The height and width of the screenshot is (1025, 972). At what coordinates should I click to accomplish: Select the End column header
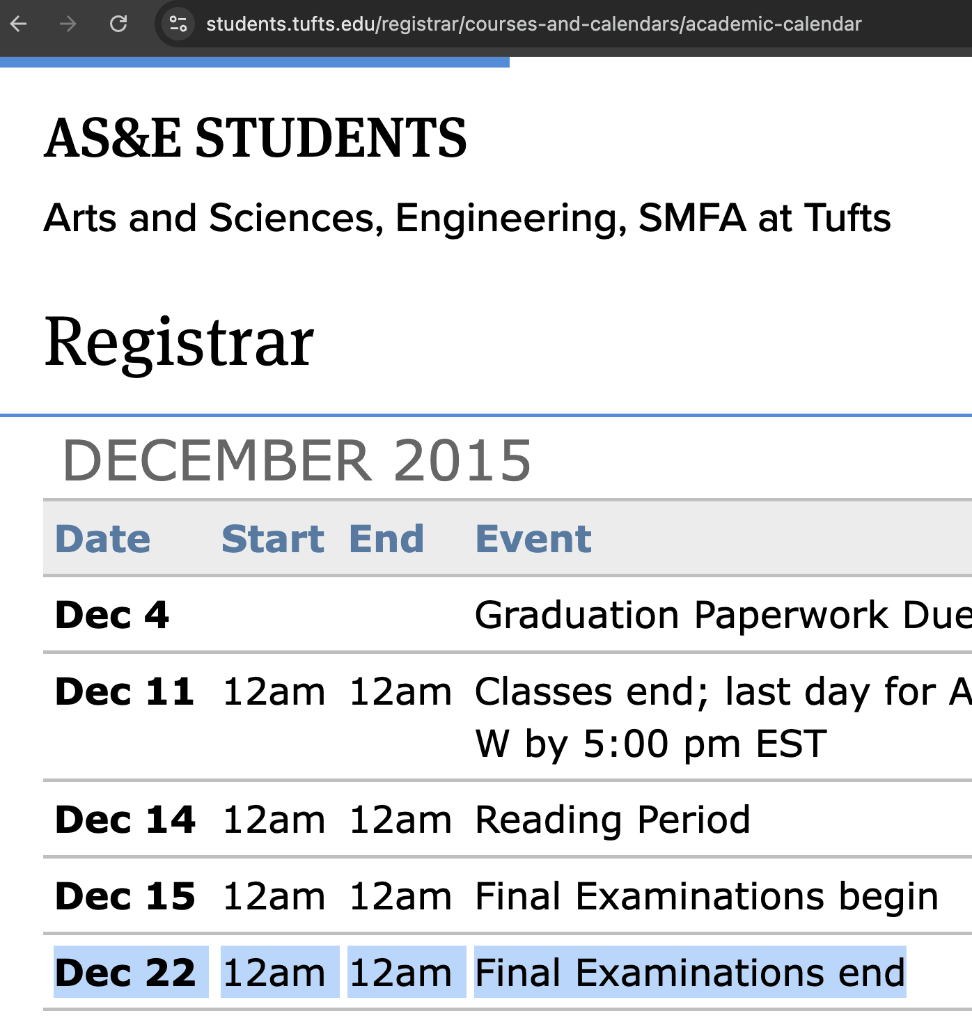point(386,538)
